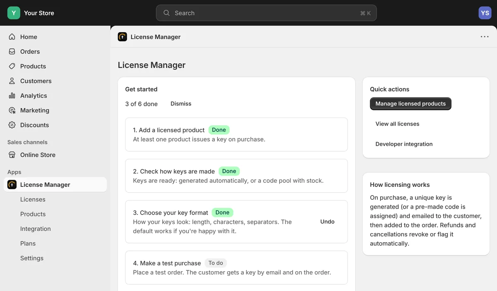This screenshot has width=497, height=291.
Task: Click the Discounts badge icon
Action: click(12, 125)
